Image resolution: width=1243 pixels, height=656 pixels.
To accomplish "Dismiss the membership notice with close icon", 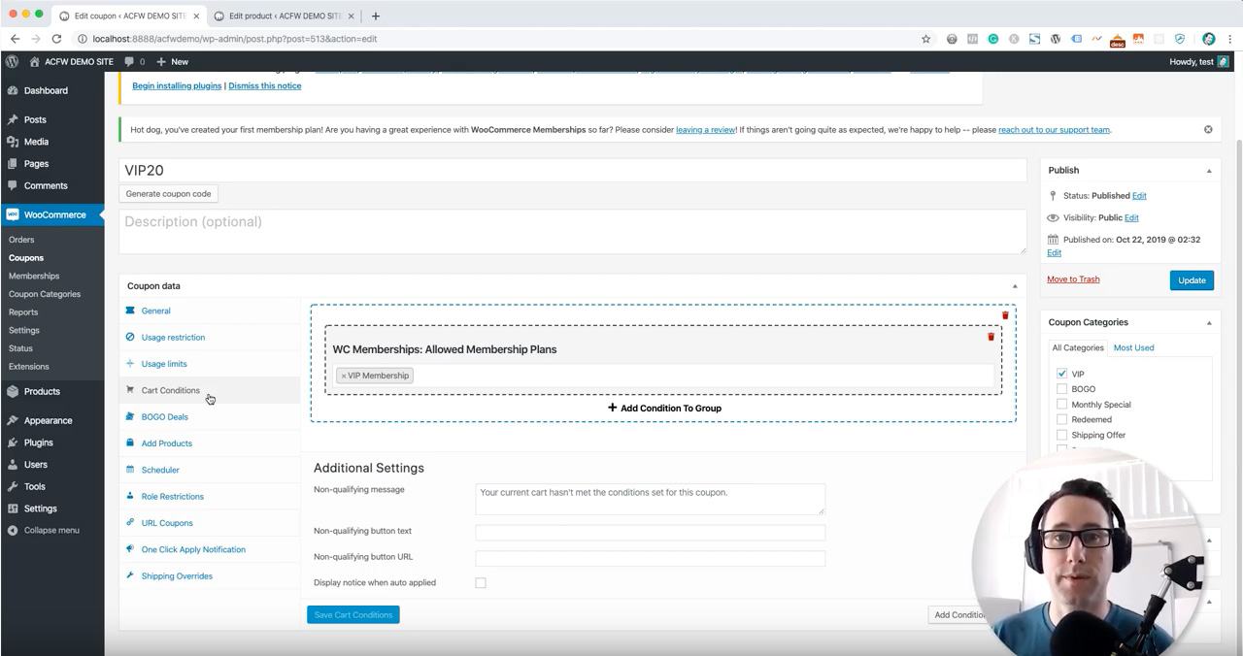I will point(1208,129).
